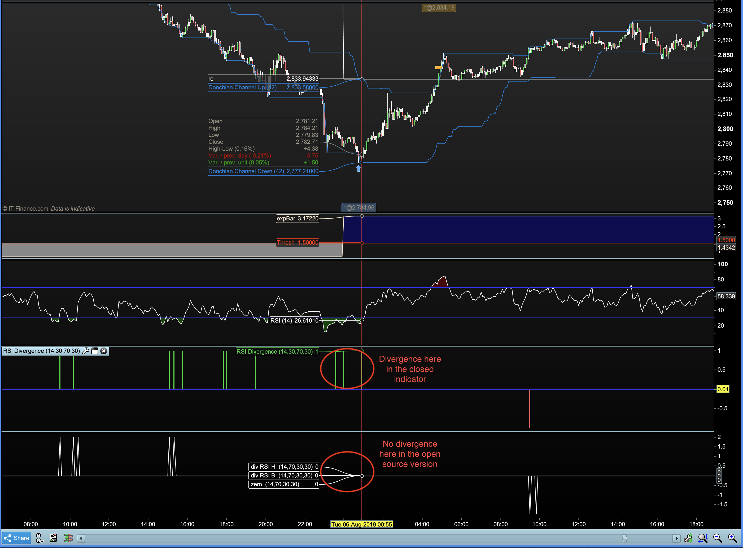Click the 1@2,784.96 position label
Screen dimensions: 743x548
tap(359, 208)
